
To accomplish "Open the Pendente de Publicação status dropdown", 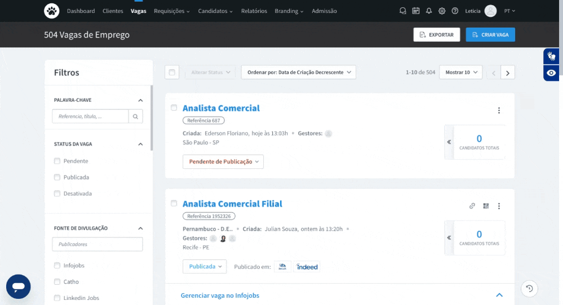I will 223,162.
